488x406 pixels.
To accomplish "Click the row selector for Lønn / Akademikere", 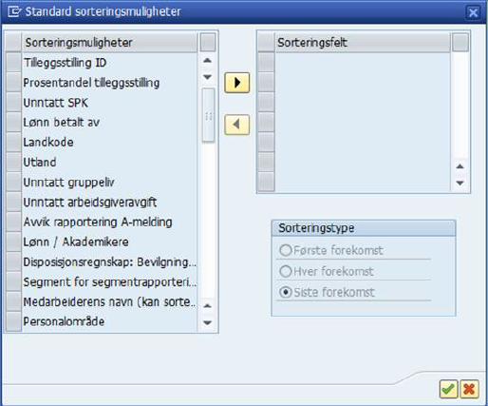I will pos(13,242).
